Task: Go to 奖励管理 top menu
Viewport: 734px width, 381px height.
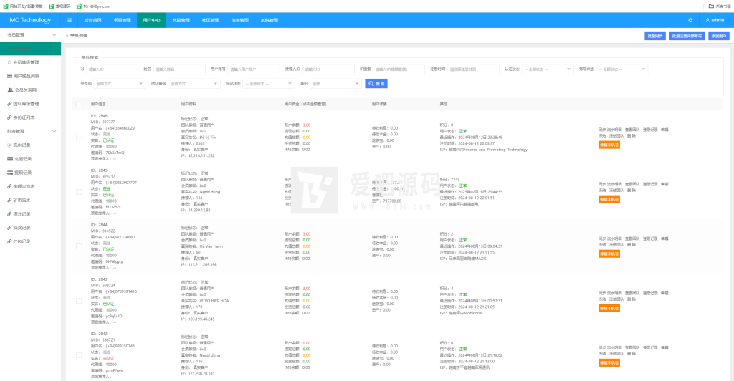Action: pos(181,20)
